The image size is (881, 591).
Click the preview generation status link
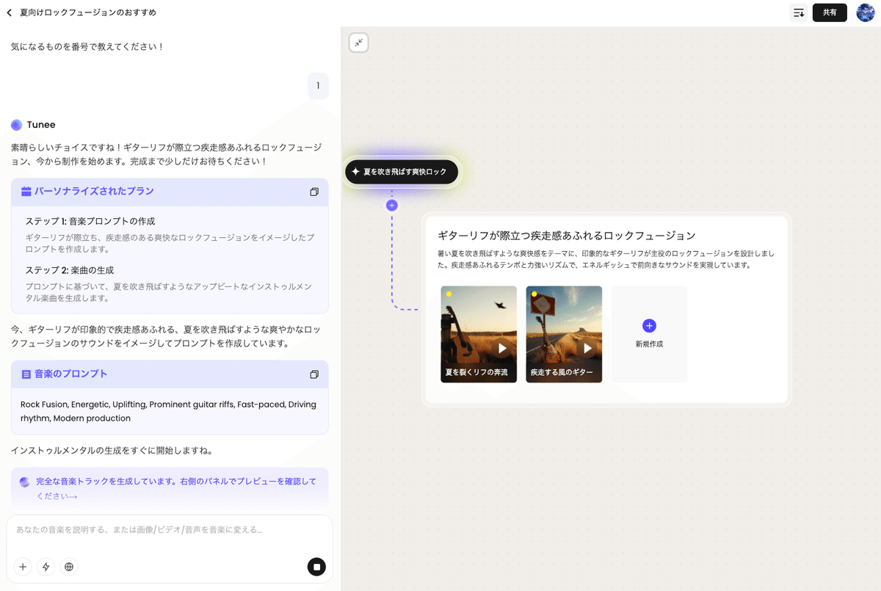(x=176, y=488)
